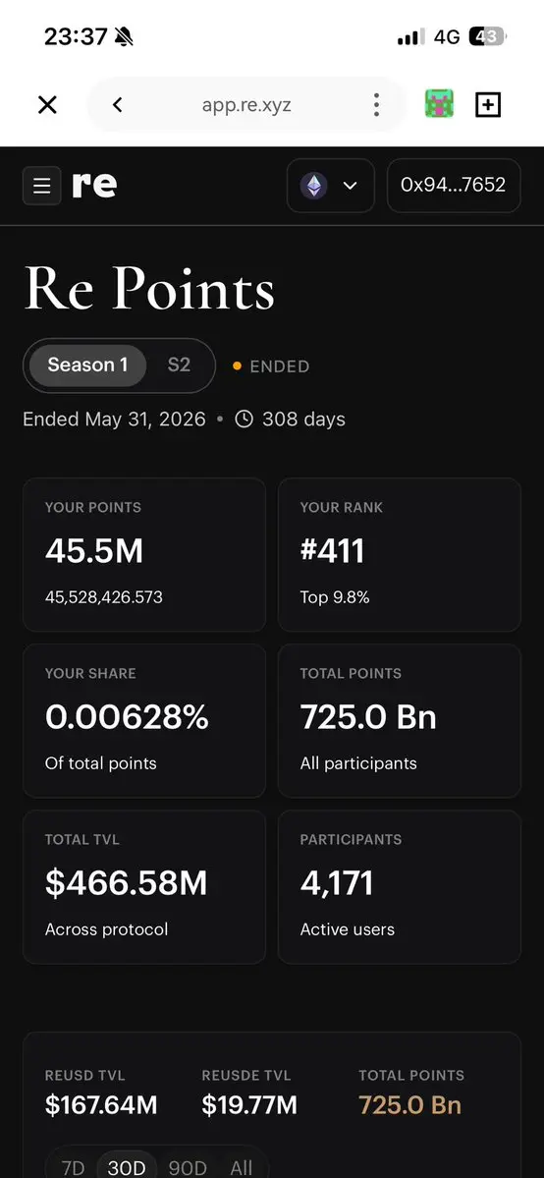
Task: Close the in-app browser with X
Action: (47, 105)
